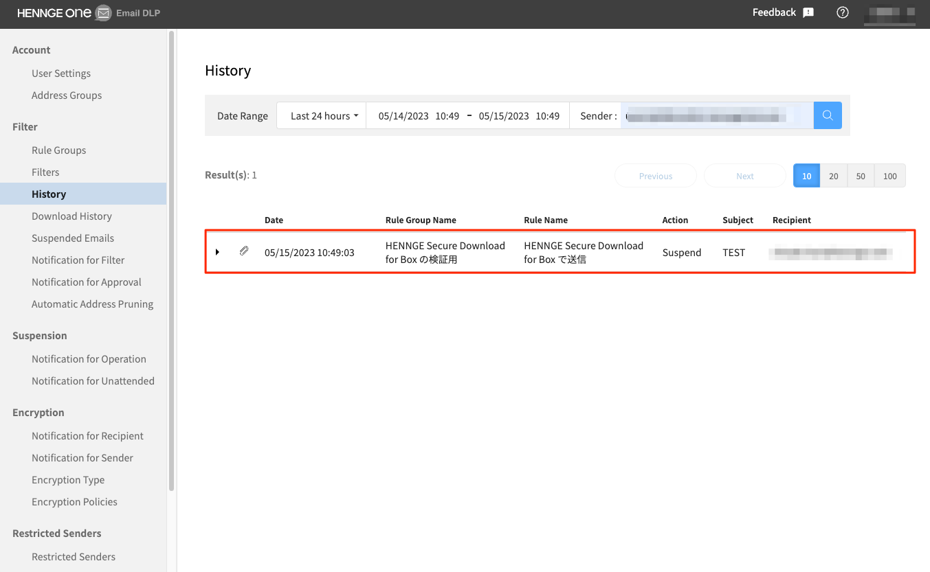This screenshot has width=930, height=572.
Task: Open the help question mark icon
Action: pos(843,12)
